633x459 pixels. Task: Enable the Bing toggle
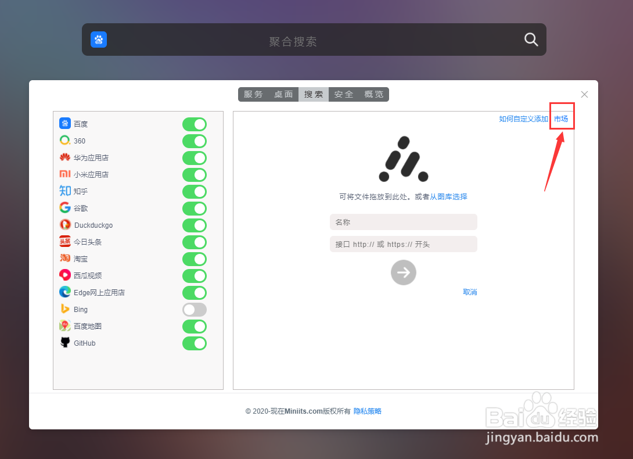[195, 310]
